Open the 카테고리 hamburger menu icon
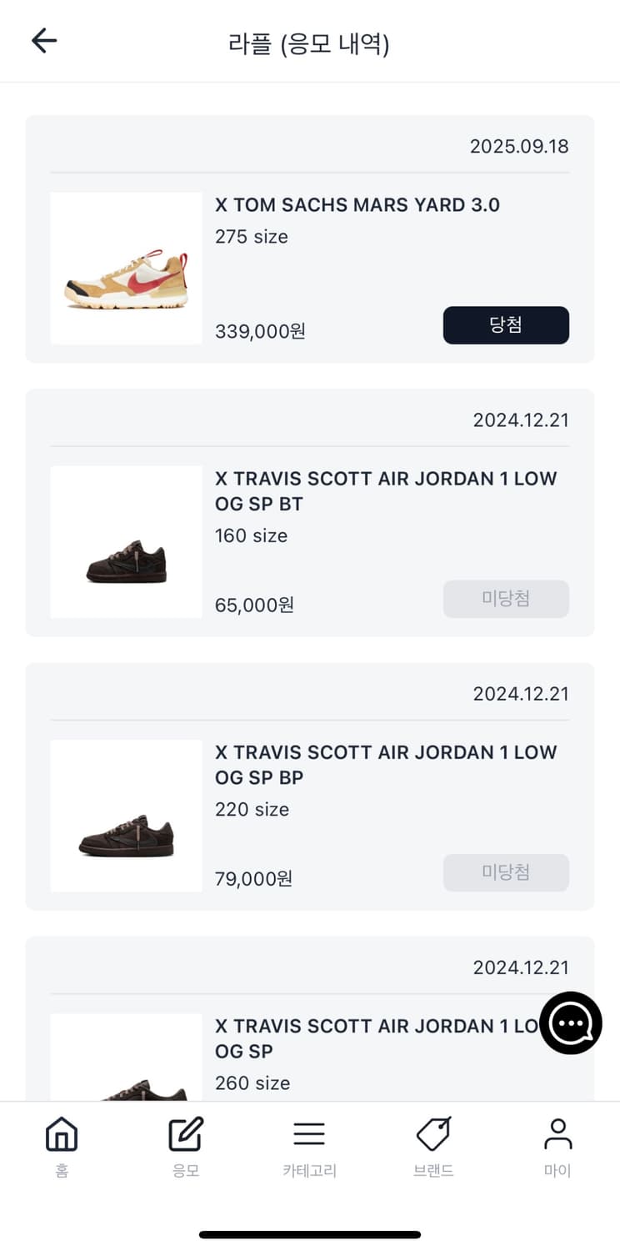The width and height of the screenshot is (620, 1251). click(309, 1134)
